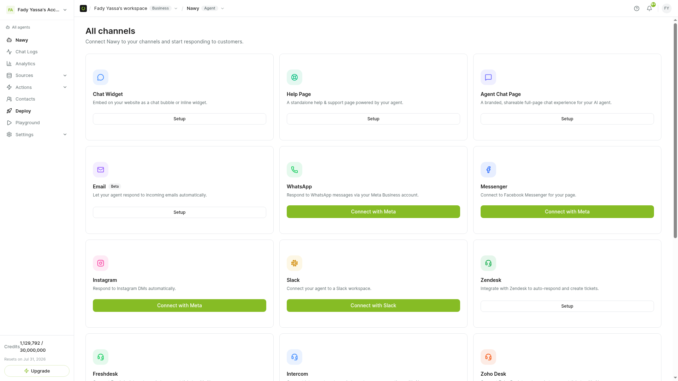The width and height of the screenshot is (678, 381).
Task: Click the Freshdesk headset icon
Action: click(101, 357)
